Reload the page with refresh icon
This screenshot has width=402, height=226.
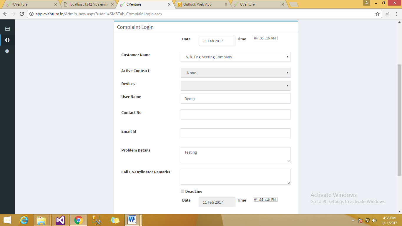pos(22,14)
